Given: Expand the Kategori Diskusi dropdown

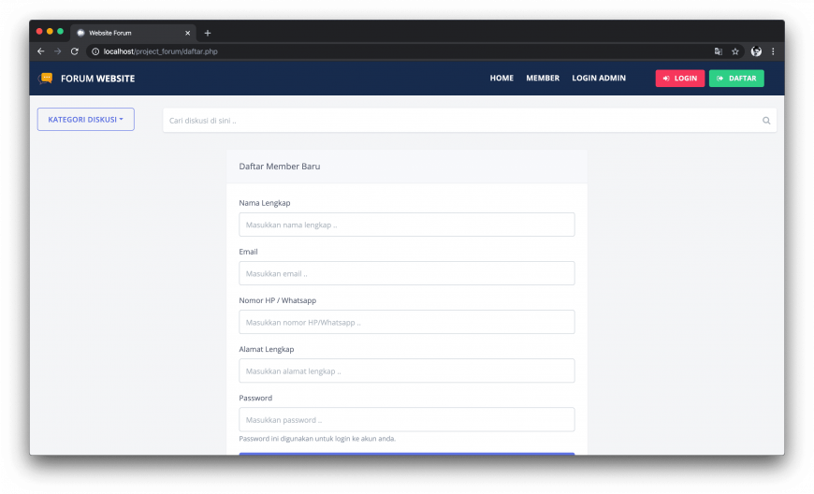Looking at the screenshot, I should pyautogui.click(x=86, y=120).
